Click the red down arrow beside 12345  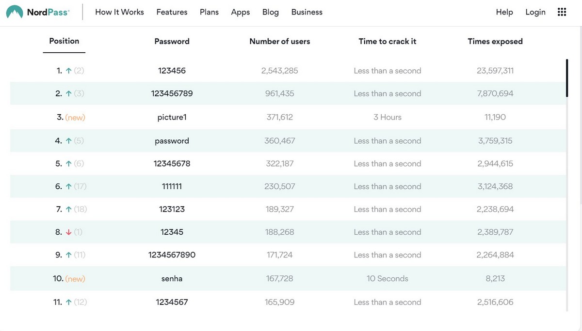(x=68, y=232)
